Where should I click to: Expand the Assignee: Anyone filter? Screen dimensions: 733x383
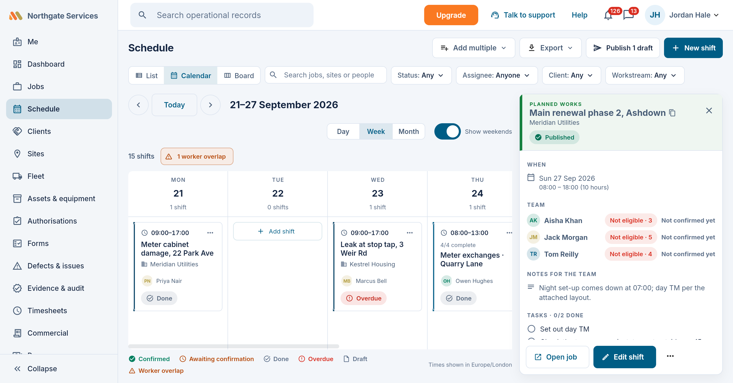(x=497, y=75)
